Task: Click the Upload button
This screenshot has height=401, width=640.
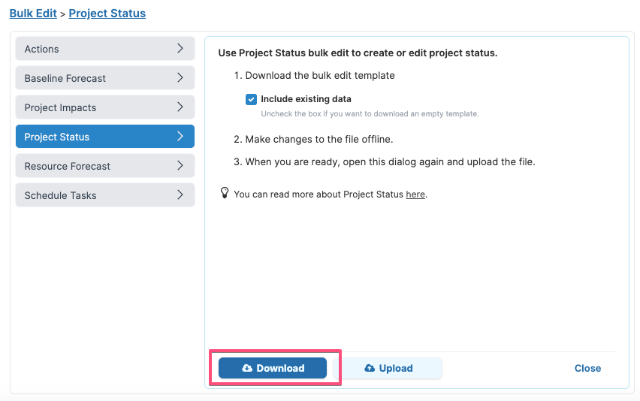Action: tap(388, 368)
